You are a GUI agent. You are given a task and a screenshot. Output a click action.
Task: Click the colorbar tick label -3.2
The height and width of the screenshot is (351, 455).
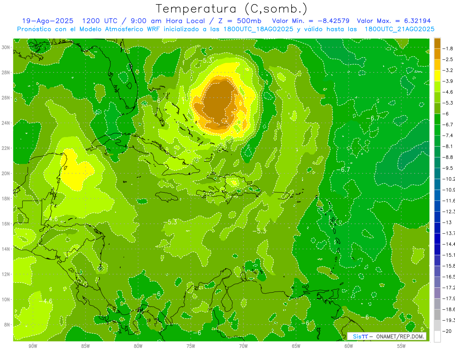448,70
